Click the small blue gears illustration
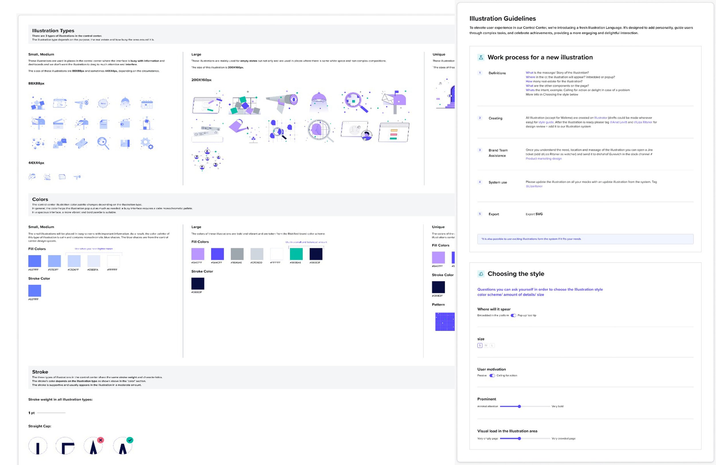This screenshot has height=465, width=716. [147, 143]
